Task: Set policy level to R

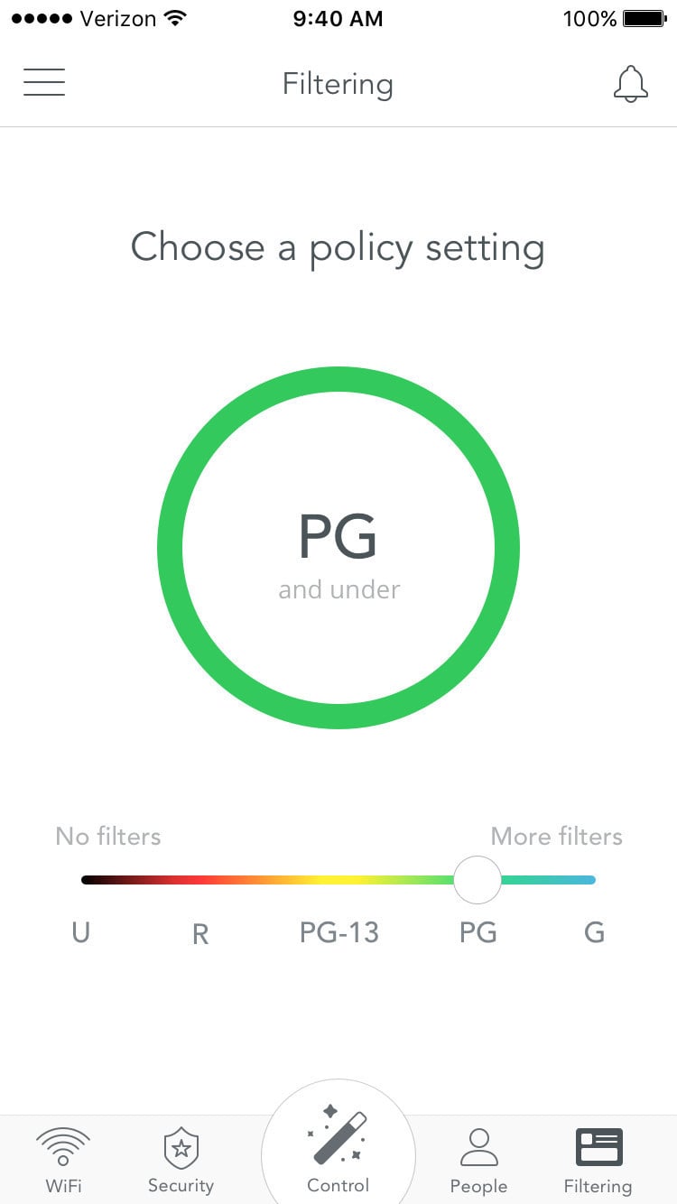Action: [200, 933]
